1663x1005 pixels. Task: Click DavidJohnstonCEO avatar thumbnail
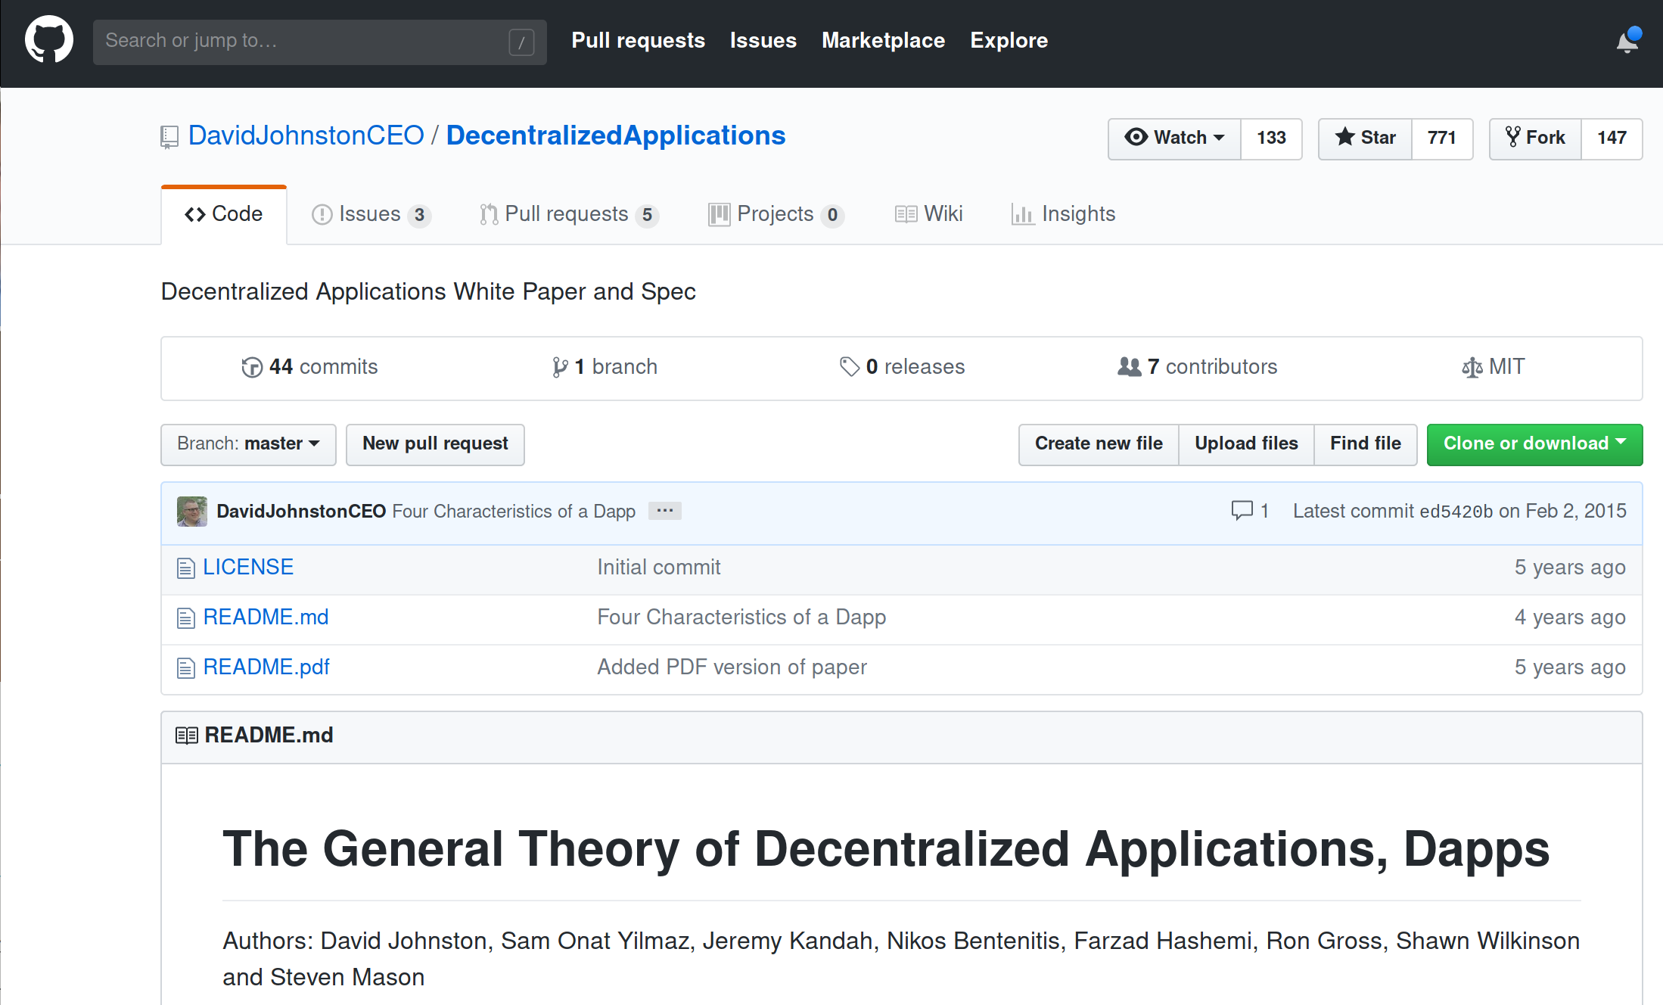(x=192, y=512)
